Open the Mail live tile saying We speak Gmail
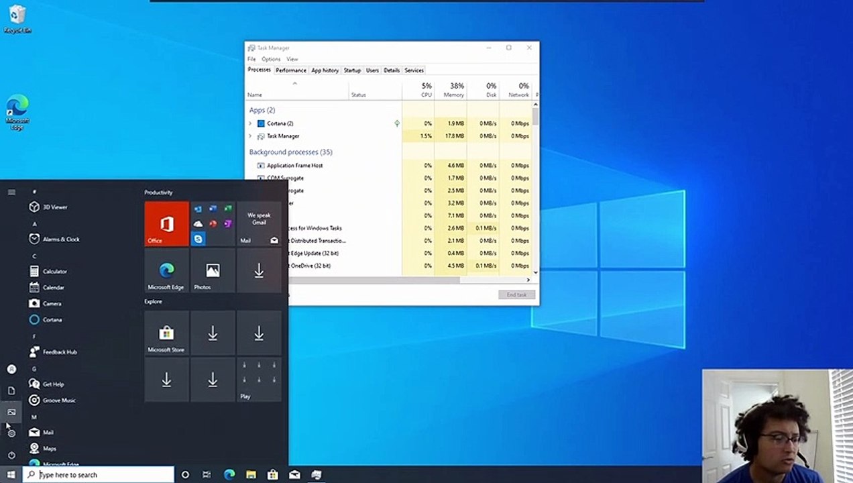Viewport: 853px width, 483px height. (x=259, y=224)
